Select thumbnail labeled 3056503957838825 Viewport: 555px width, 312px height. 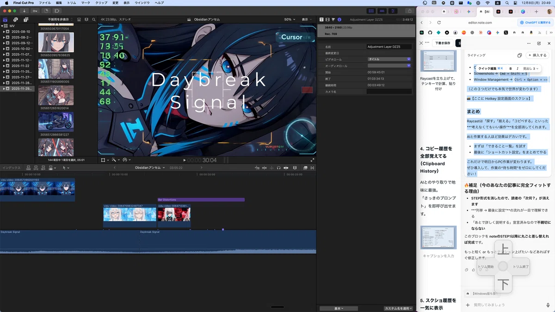56,43
